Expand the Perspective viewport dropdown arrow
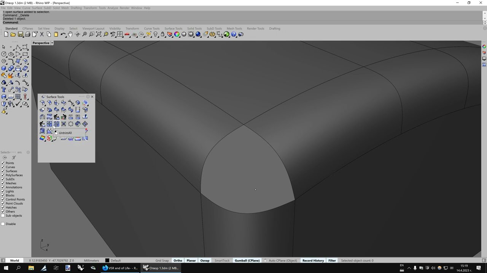487x273 pixels. [52, 43]
